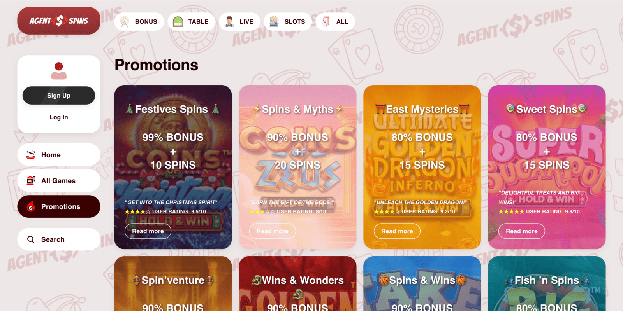This screenshot has height=311, width=623.
Task: Click the Agent Spins logo
Action: point(59,21)
